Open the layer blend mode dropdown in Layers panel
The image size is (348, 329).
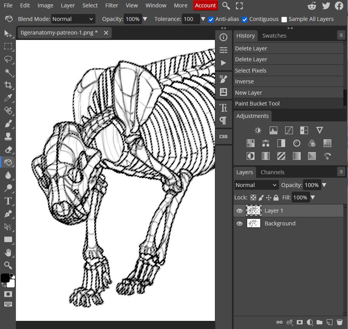[x=256, y=185]
